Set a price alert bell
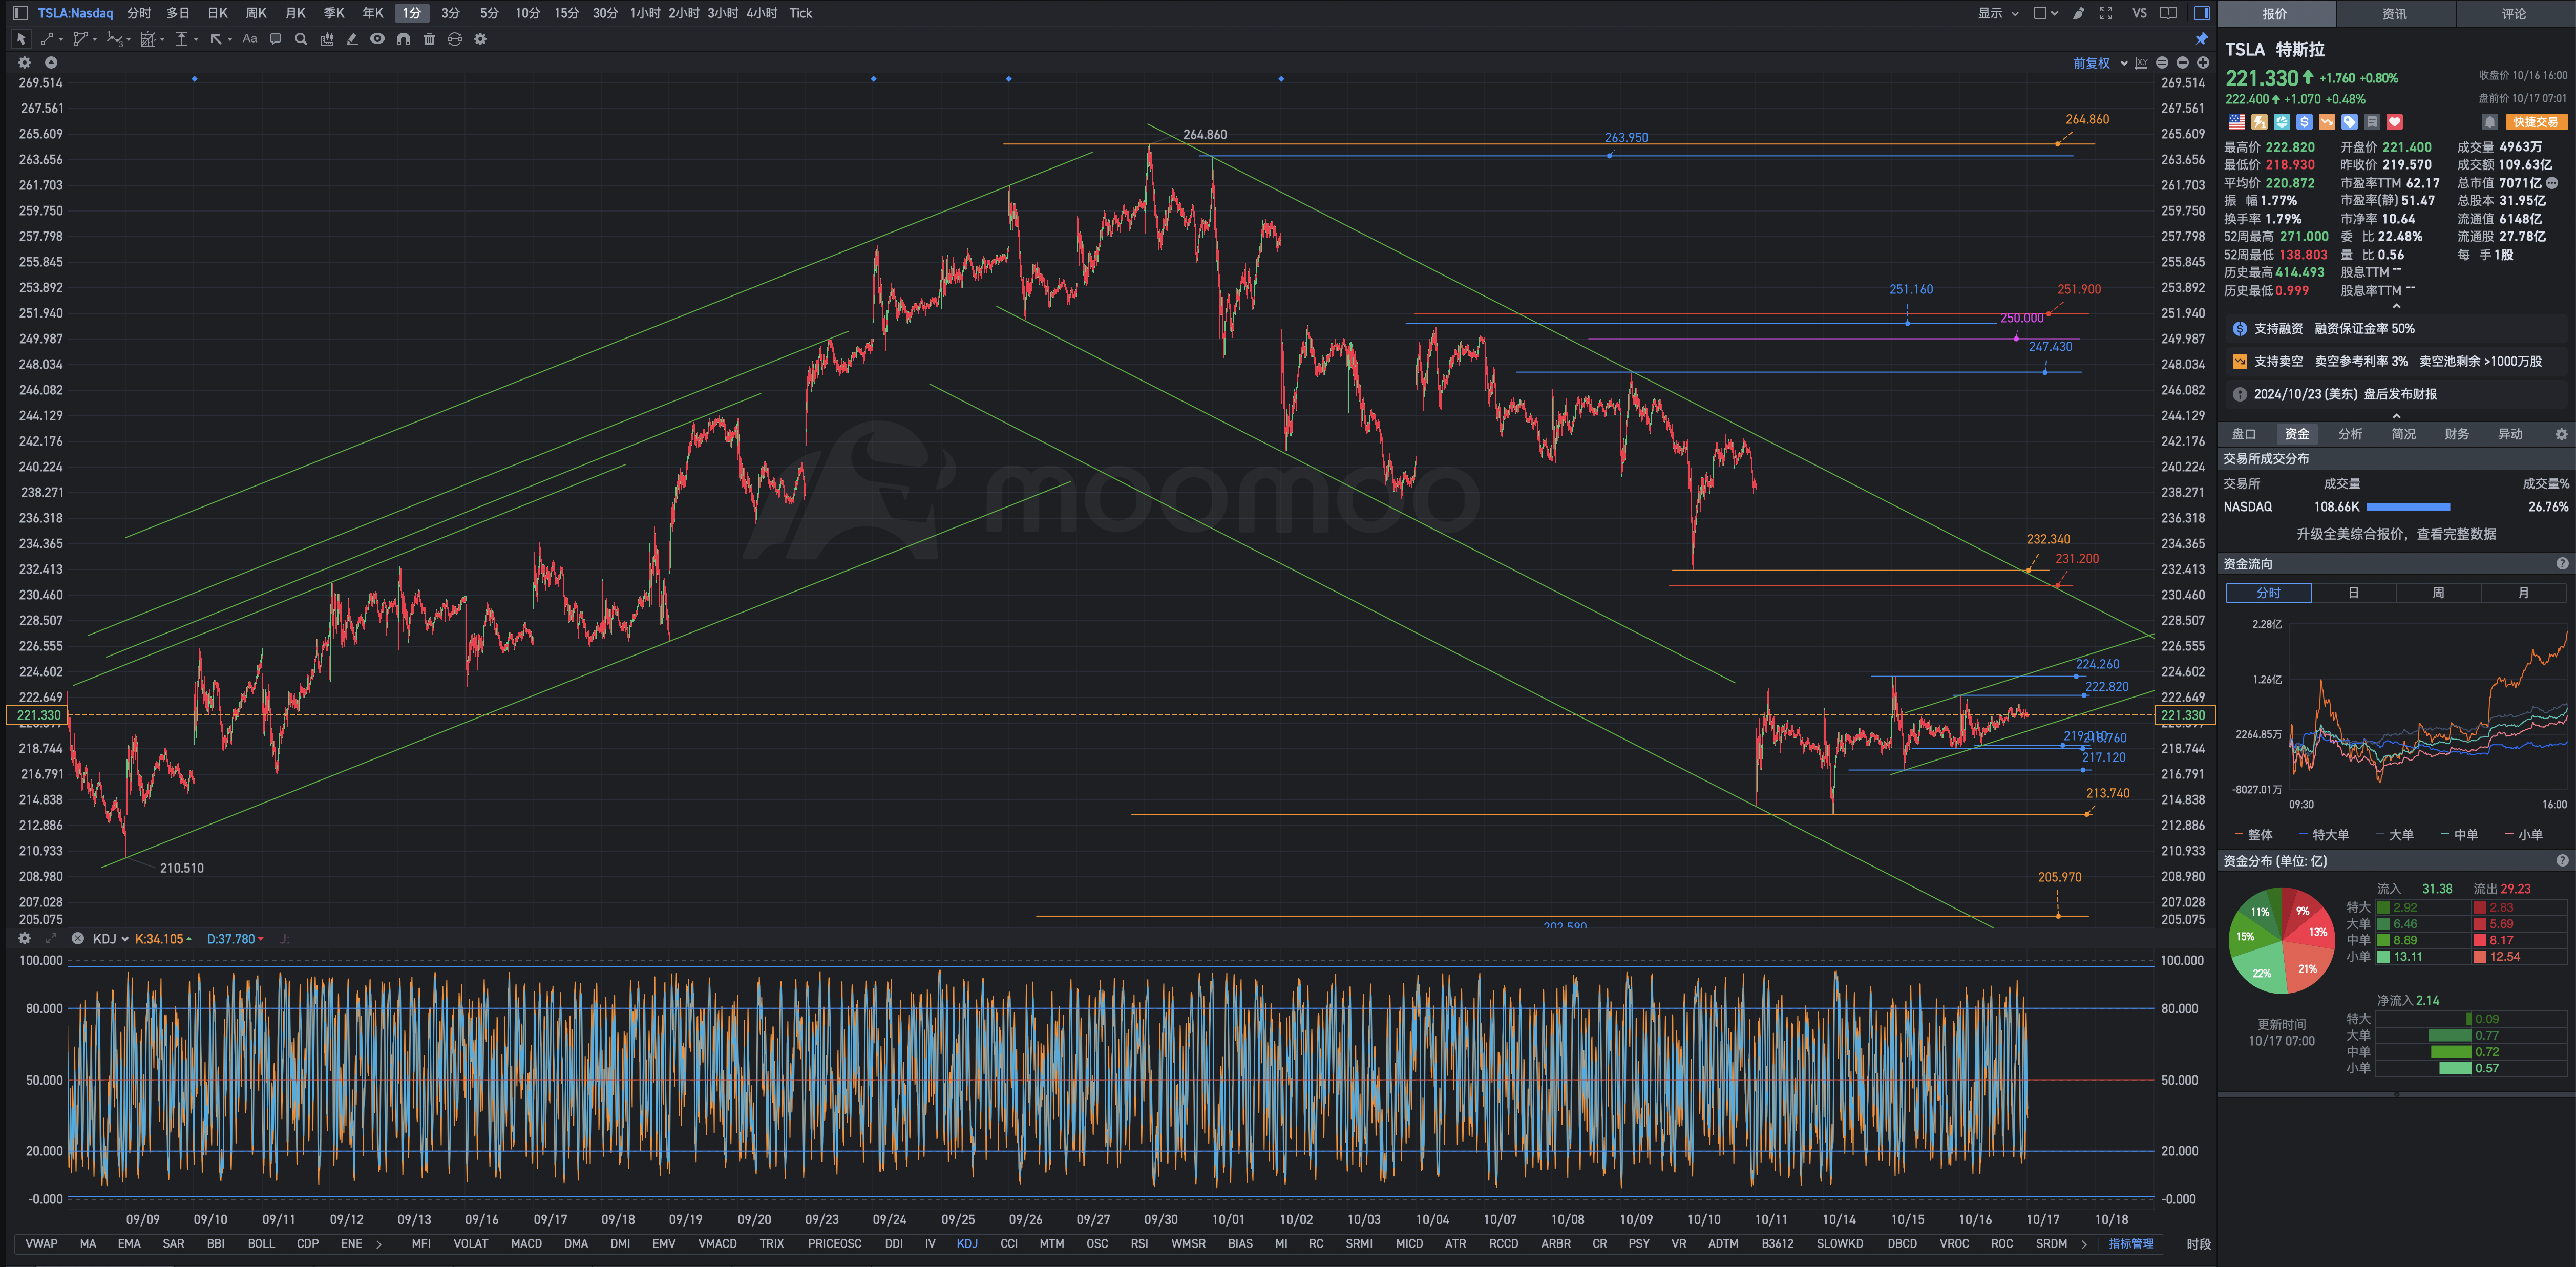The width and height of the screenshot is (2576, 1267). click(x=2489, y=122)
